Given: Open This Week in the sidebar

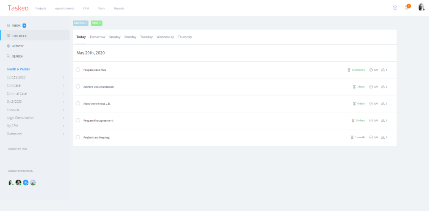Looking at the screenshot, I should (x=35, y=36).
